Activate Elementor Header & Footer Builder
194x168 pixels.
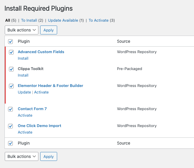coord(41,92)
